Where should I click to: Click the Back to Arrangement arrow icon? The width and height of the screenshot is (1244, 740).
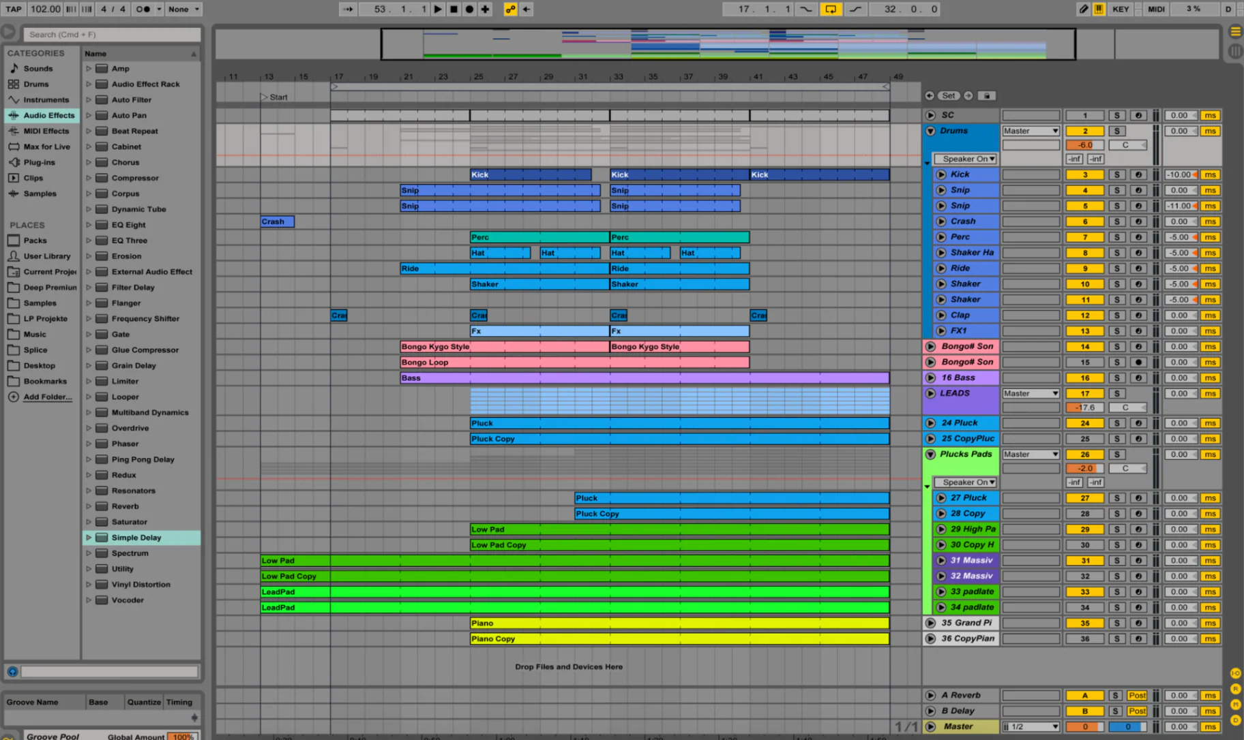tap(526, 10)
